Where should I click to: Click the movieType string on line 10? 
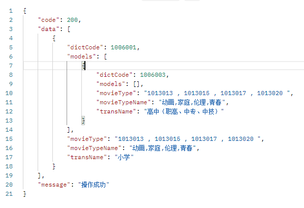pyautogui.click(x=217, y=93)
